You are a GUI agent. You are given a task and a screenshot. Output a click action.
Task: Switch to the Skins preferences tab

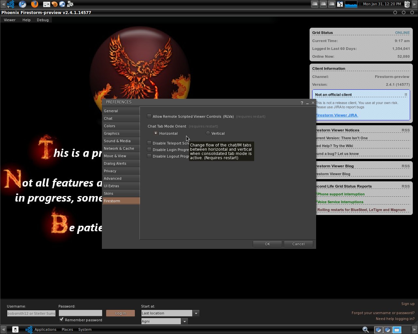click(x=121, y=193)
